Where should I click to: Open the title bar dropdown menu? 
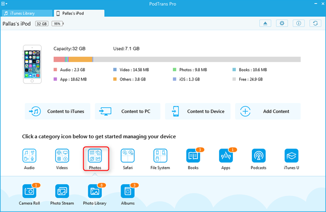tap(5, 3)
